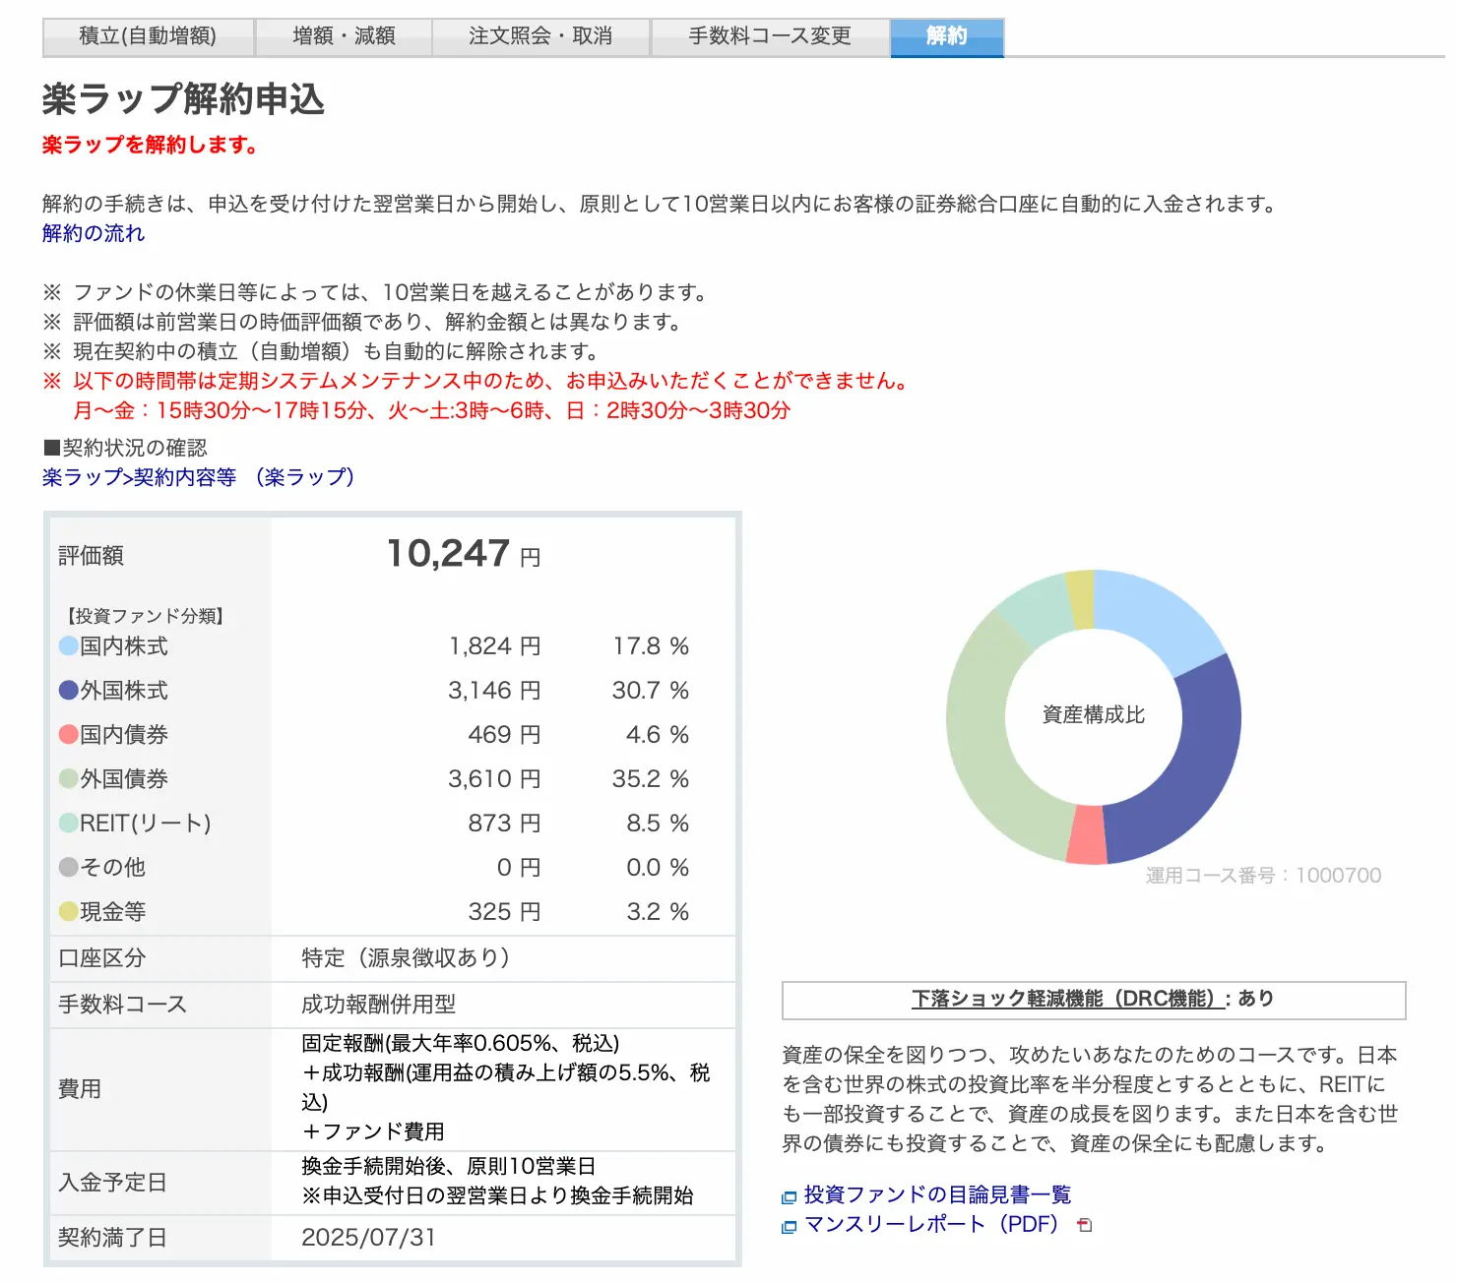
Task: Switch to the 増額・減額 tab
Action: 344,36
